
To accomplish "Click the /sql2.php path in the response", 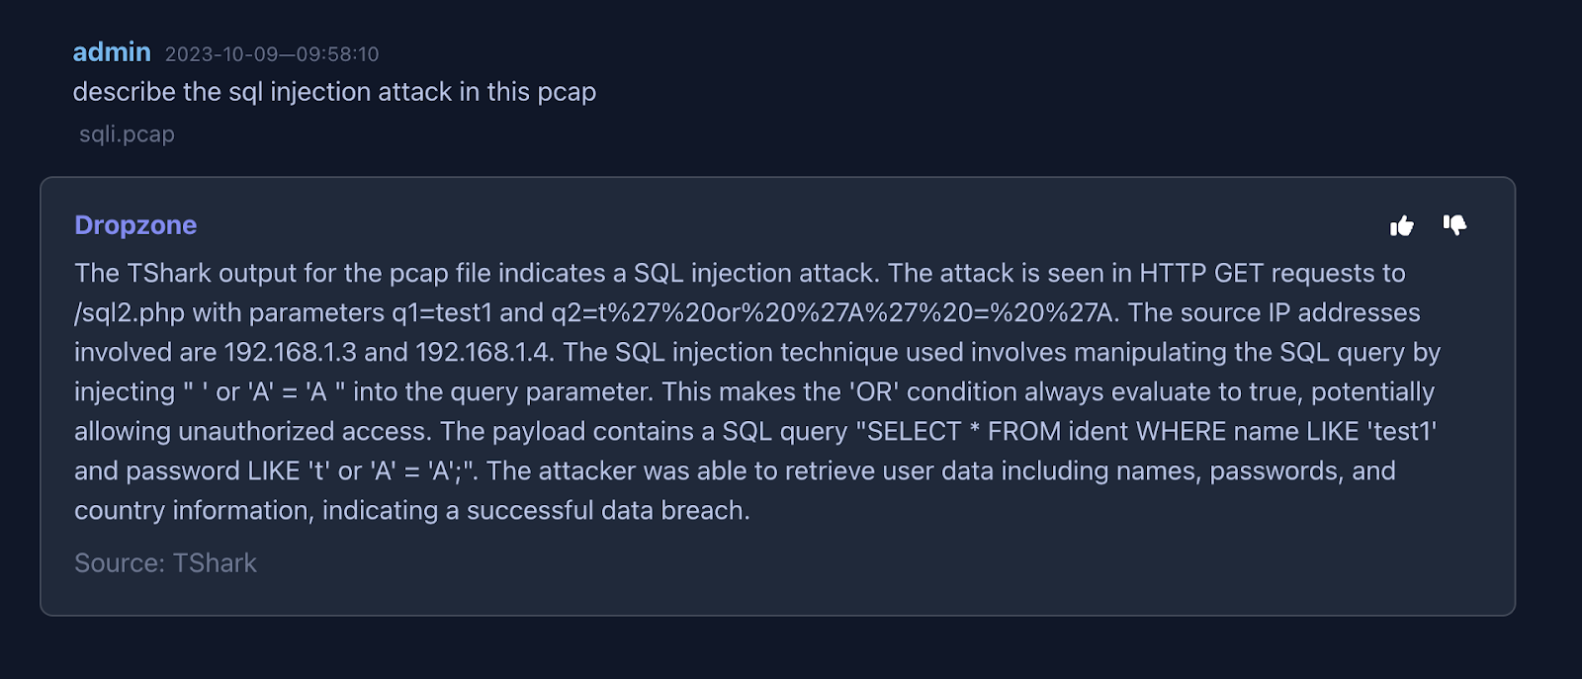I will (x=130, y=313).
